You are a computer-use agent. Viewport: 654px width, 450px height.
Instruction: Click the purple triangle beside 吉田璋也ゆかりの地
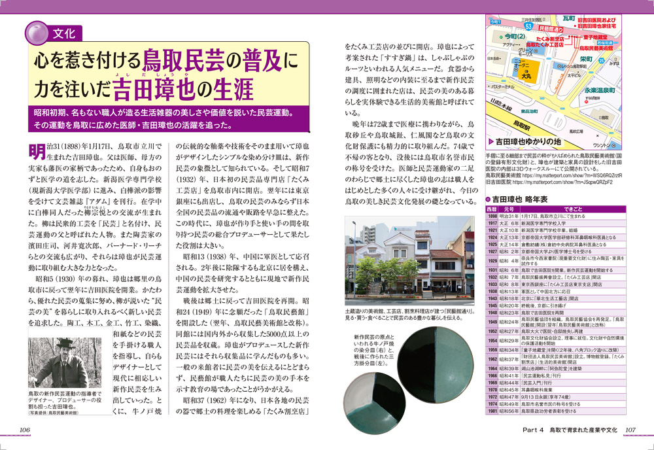click(491, 142)
